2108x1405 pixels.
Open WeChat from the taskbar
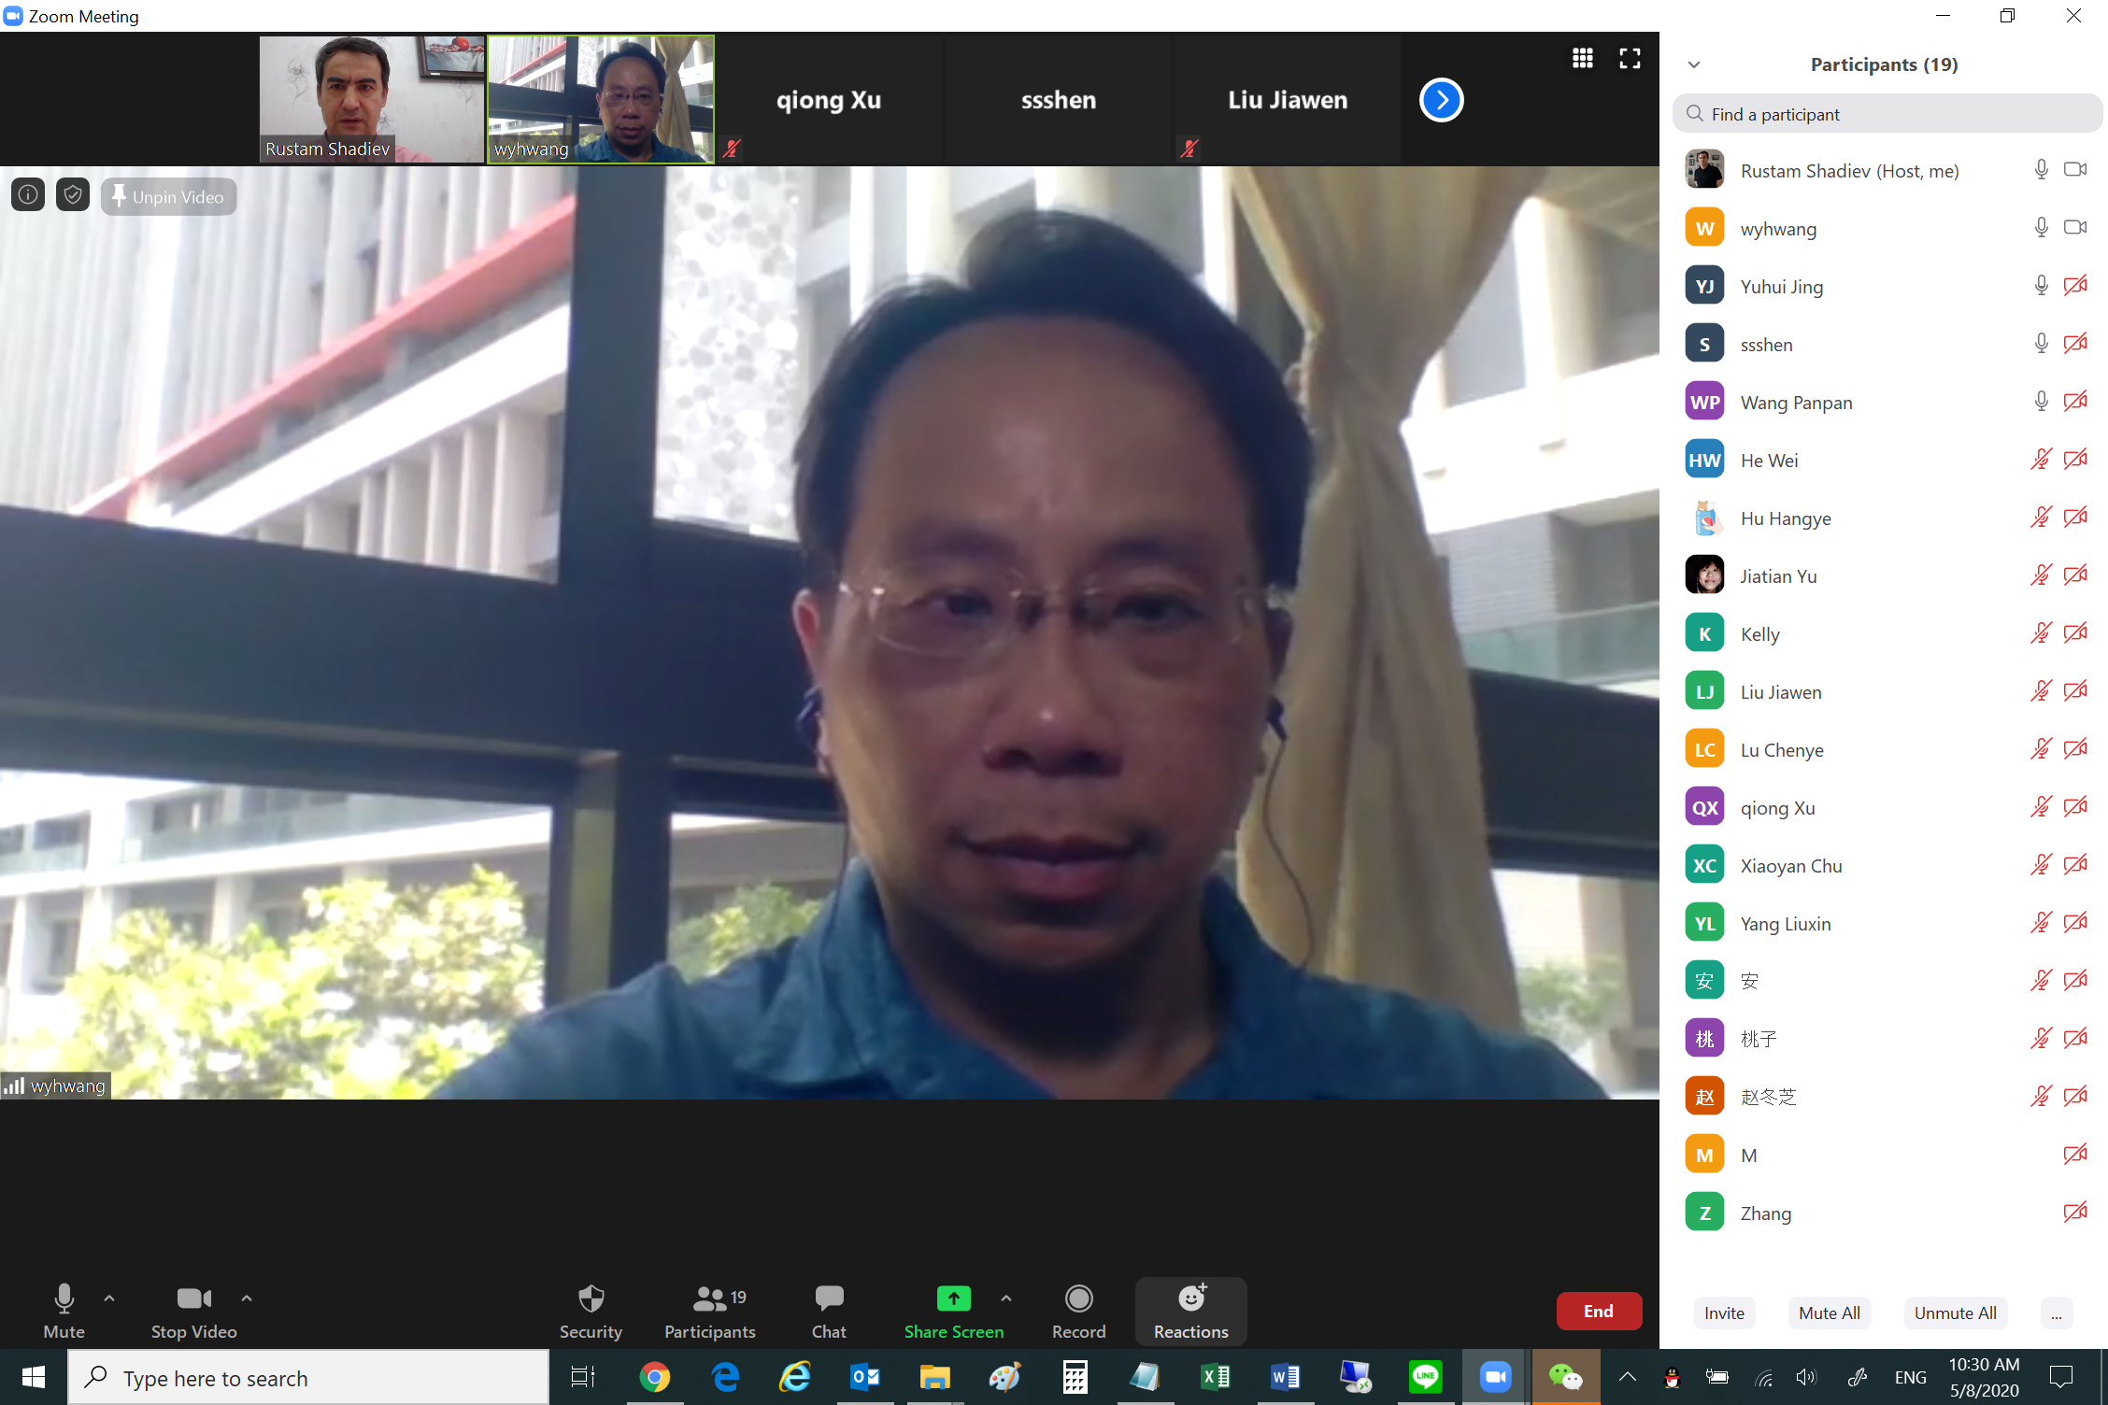pos(1565,1377)
